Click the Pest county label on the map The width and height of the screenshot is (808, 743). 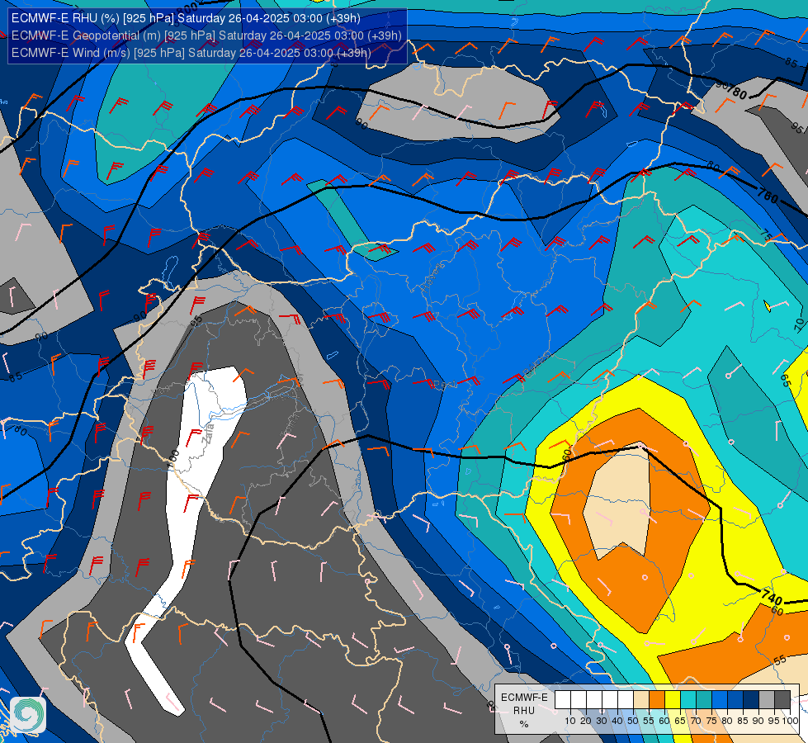tap(446, 385)
